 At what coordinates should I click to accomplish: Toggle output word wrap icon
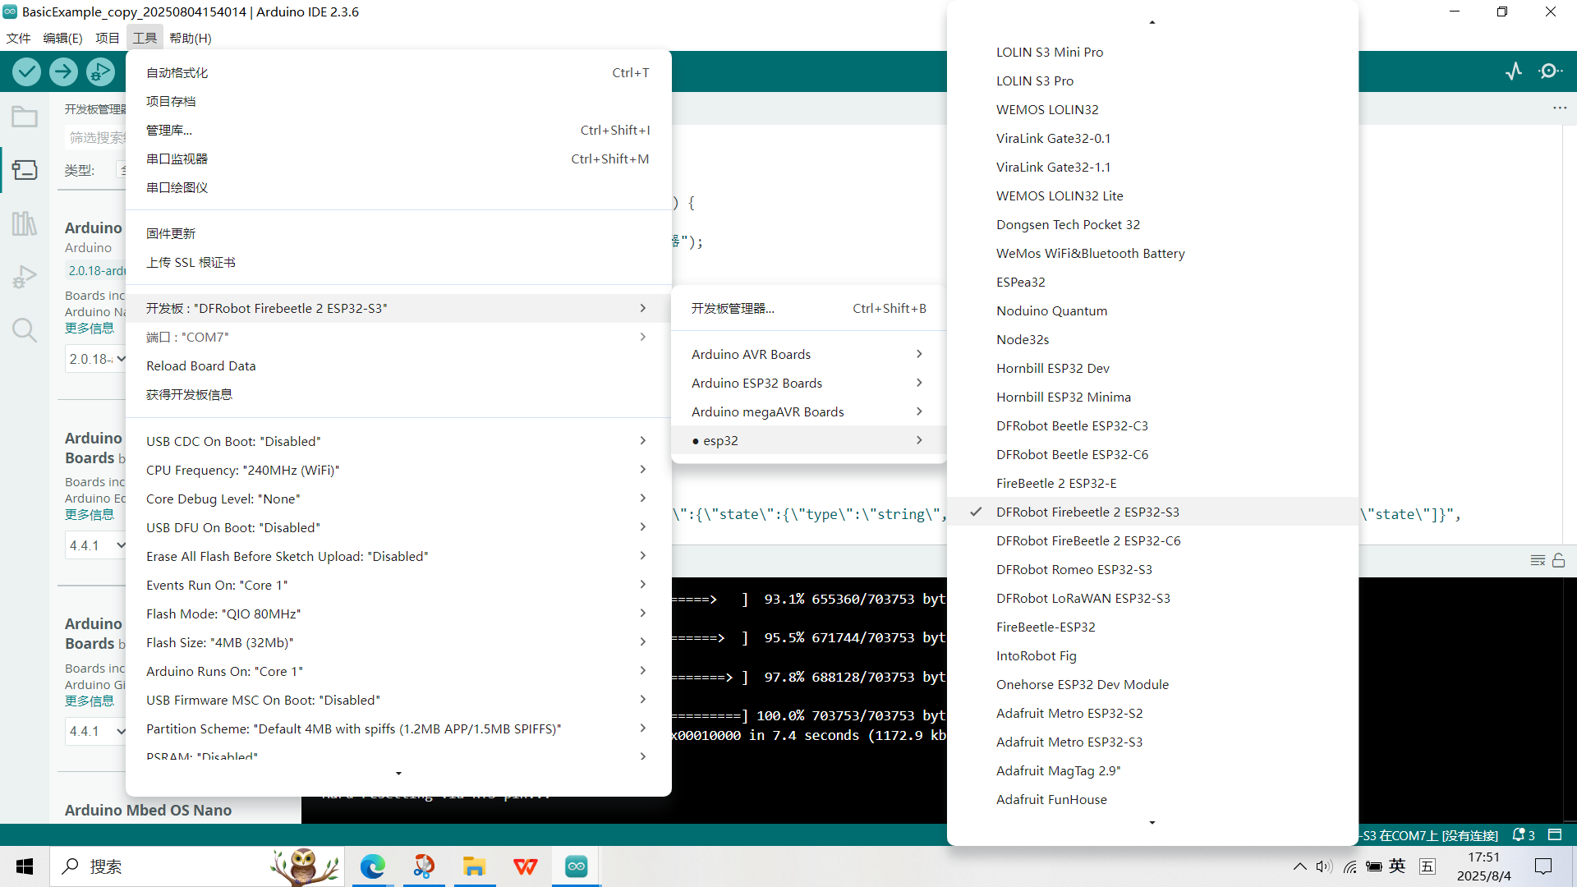pos(1538,560)
